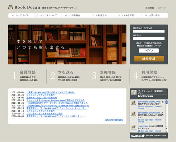Focus the パスワード input field
The height and width of the screenshot is (142, 176).
tap(149, 39)
